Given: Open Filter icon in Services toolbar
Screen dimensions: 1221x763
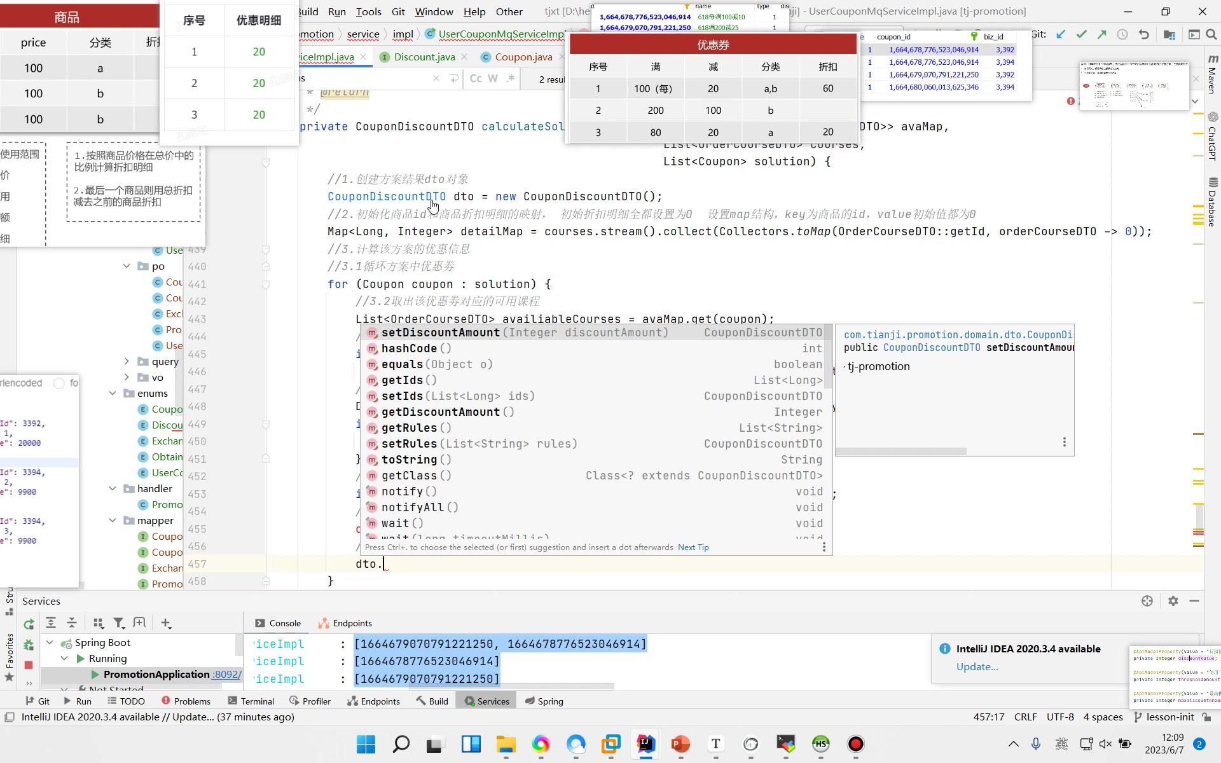Looking at the screenshot, I should (119, 623).
